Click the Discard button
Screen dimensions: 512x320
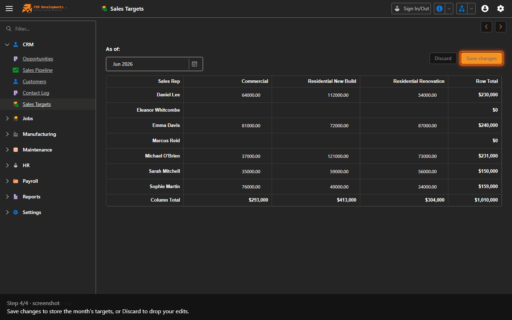coord(443,58)
